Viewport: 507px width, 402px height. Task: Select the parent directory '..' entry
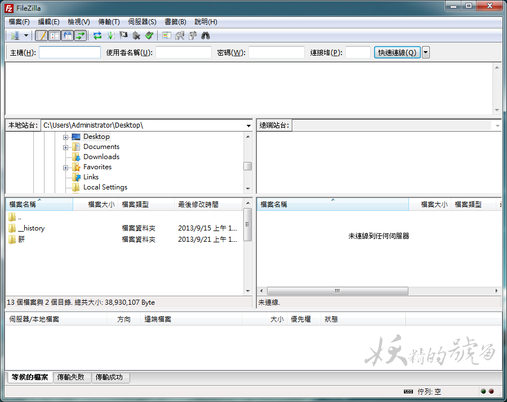[124, 218]
